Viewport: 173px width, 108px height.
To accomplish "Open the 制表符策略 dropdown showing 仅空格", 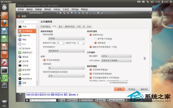I will [x=66, y=39].
